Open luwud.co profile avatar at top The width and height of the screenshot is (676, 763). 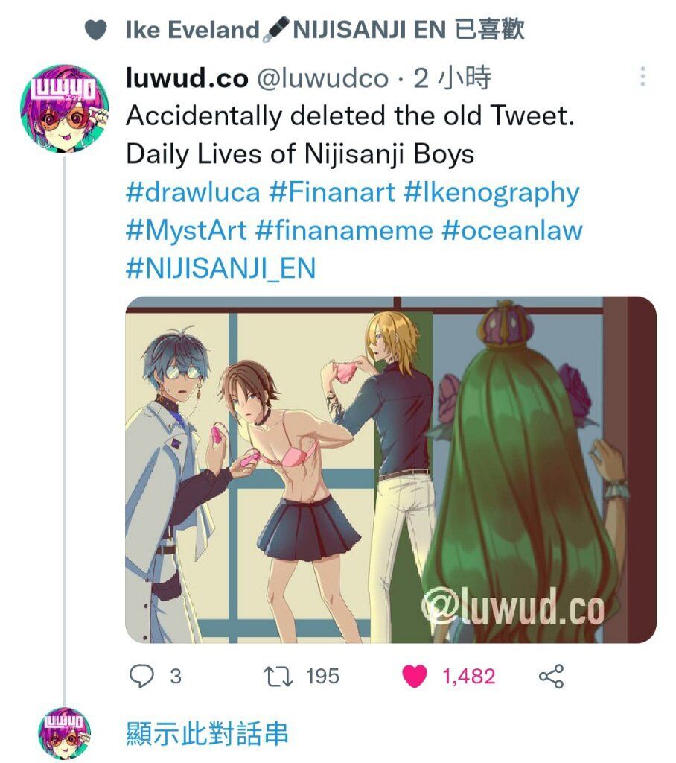point(65,108)
